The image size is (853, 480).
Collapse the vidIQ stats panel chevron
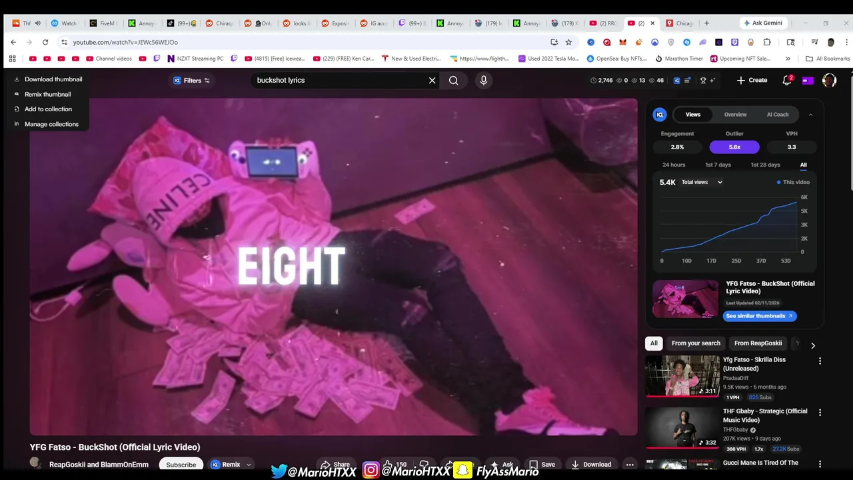(810, 115)
